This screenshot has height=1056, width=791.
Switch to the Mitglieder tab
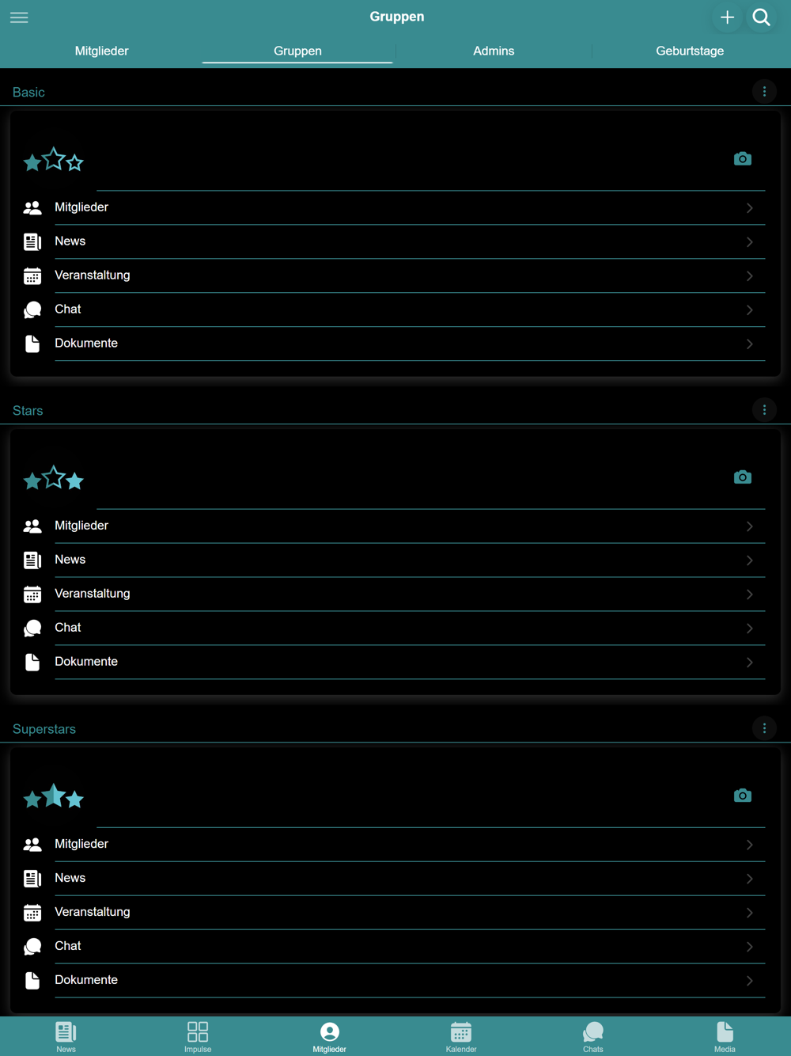(101, 51)
